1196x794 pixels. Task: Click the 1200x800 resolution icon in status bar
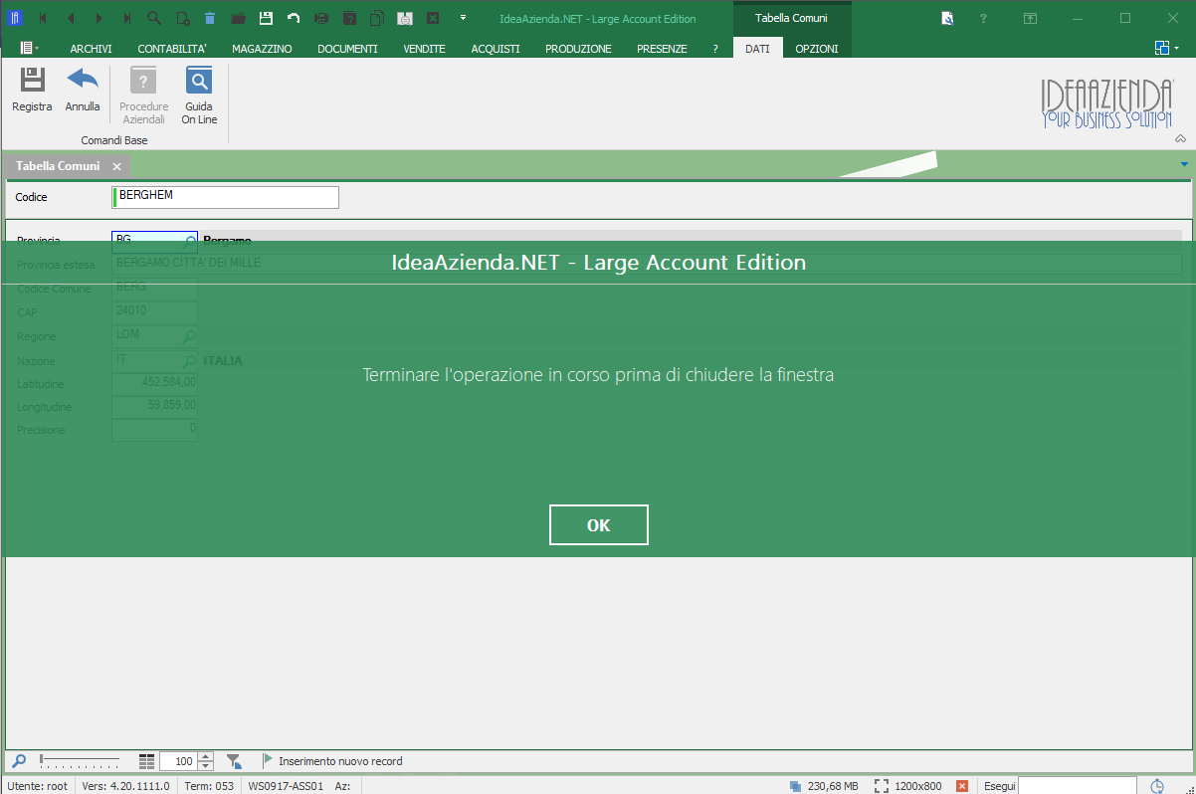882,786
